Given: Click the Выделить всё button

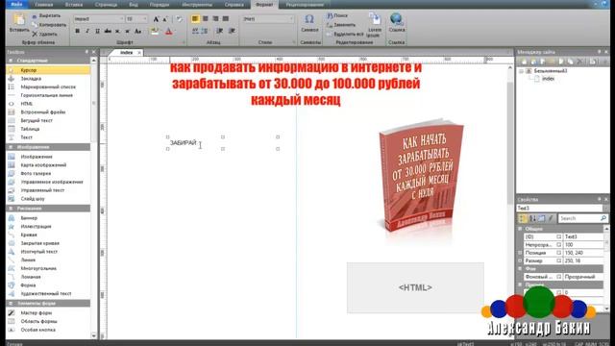Looking at the screenshot, I should point(345,35).
